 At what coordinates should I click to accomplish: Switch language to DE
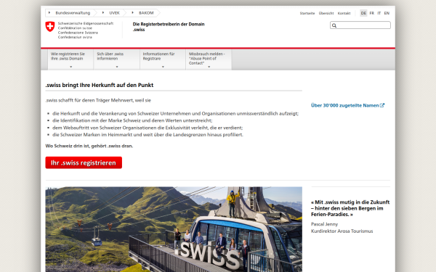click(363, 13)
